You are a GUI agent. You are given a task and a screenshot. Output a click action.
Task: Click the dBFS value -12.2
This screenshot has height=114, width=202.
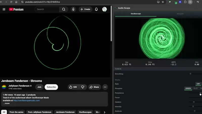[x=173, y=65]
